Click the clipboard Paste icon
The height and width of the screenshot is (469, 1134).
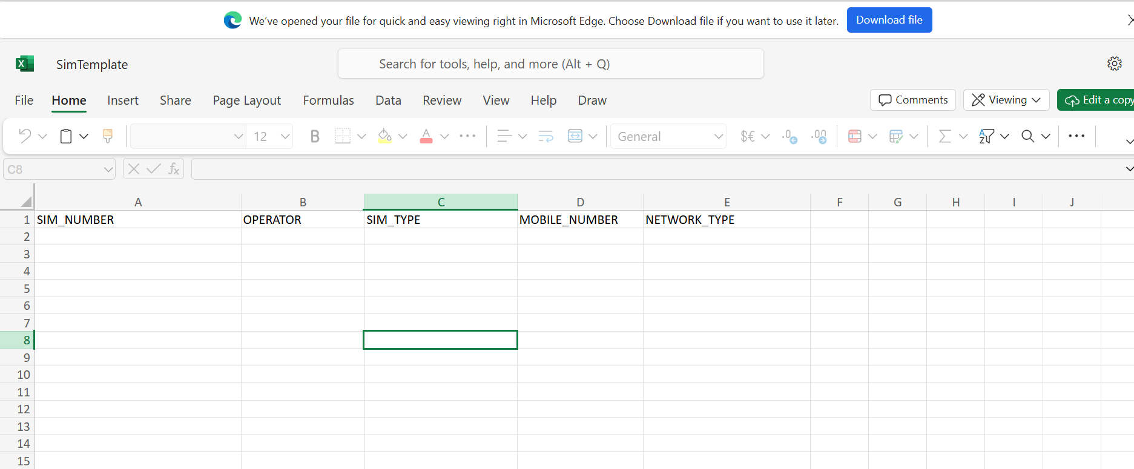coord(66,136)
